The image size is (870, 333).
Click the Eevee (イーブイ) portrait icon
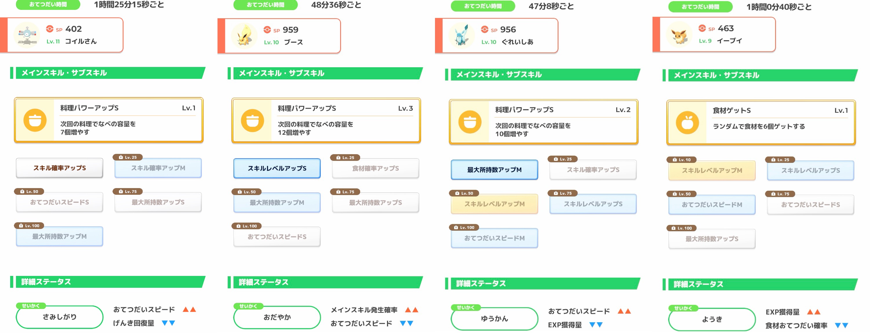679,35
